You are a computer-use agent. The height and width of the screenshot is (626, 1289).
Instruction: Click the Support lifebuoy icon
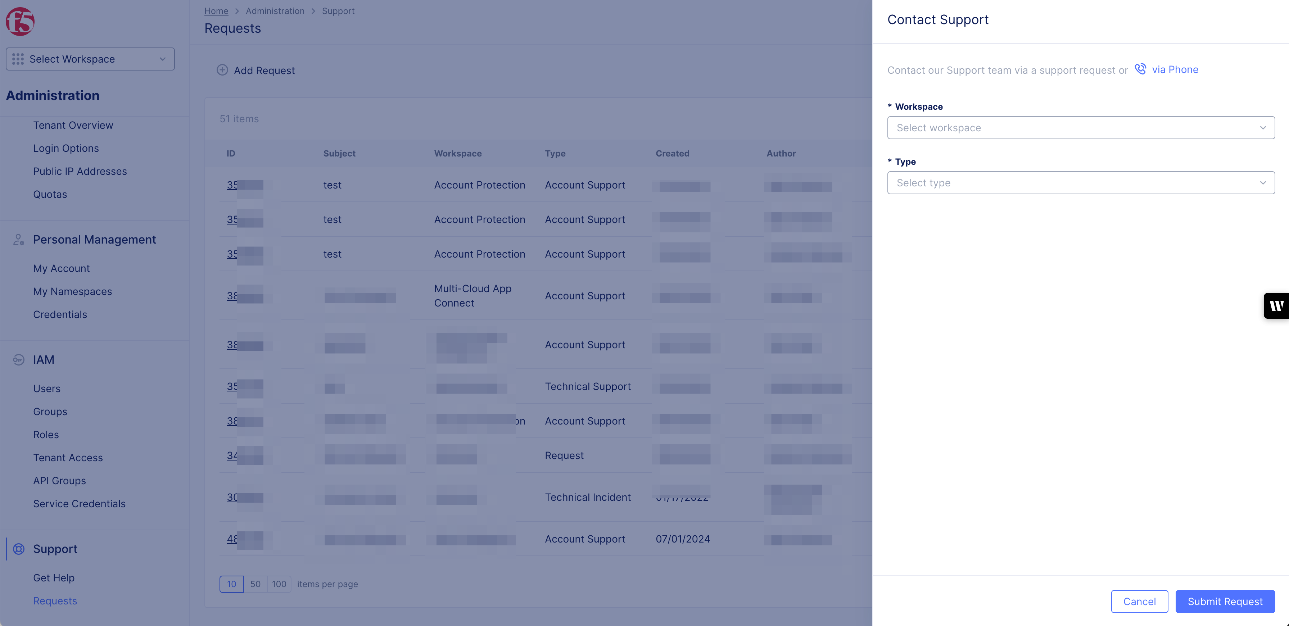(x=18, y=549)
